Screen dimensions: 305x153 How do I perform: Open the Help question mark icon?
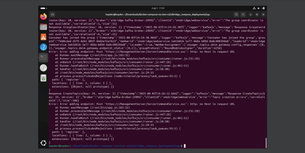(43, 47)
